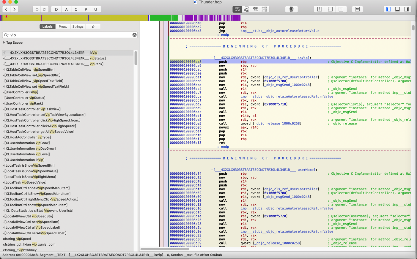Mark as Data with D button

pos(56,10)
